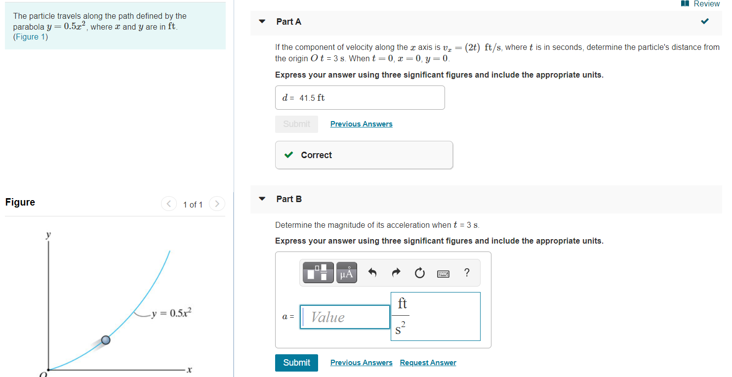Click the previous figure navigation arrow
The width and height of the screenshot is (732, 377).
(x=168, y=204)
